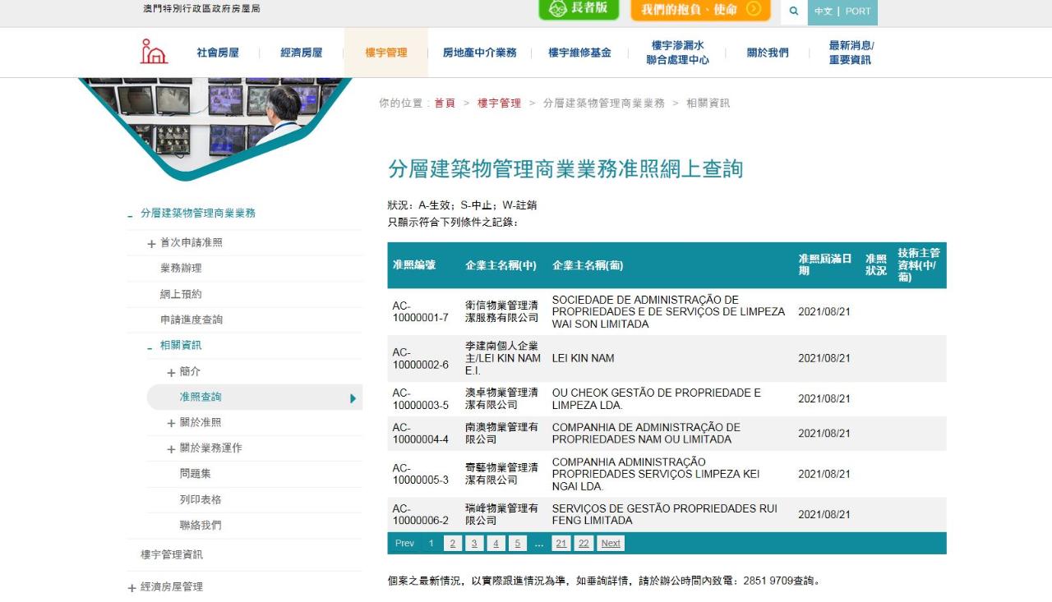Click the Housing Bureau red house logo
1052x602 pixels.
[x=154, y=52]
